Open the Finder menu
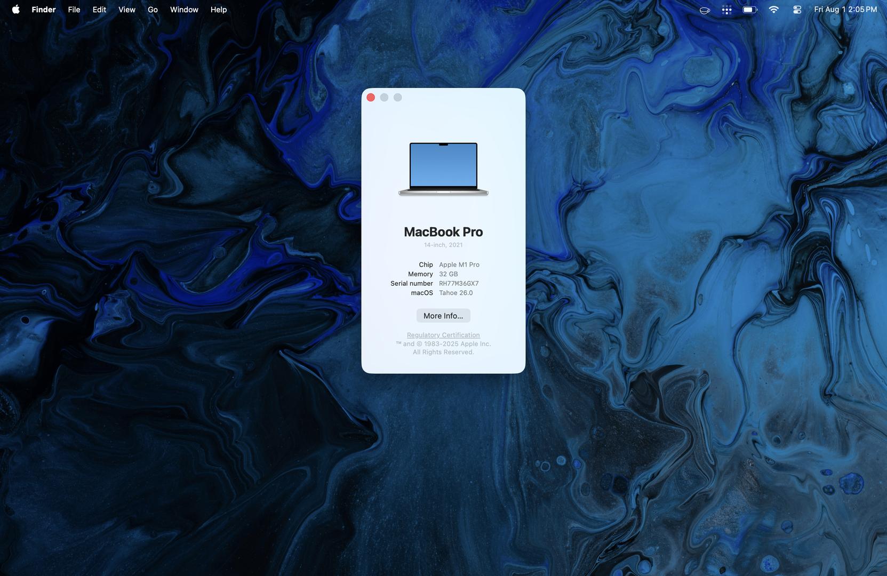The height and width of the screenshot is (576, 887). coord(44,10)
